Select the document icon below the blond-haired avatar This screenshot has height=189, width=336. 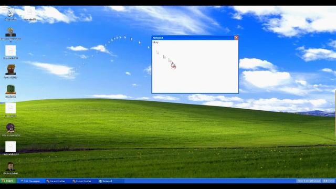tap(10, 51)
